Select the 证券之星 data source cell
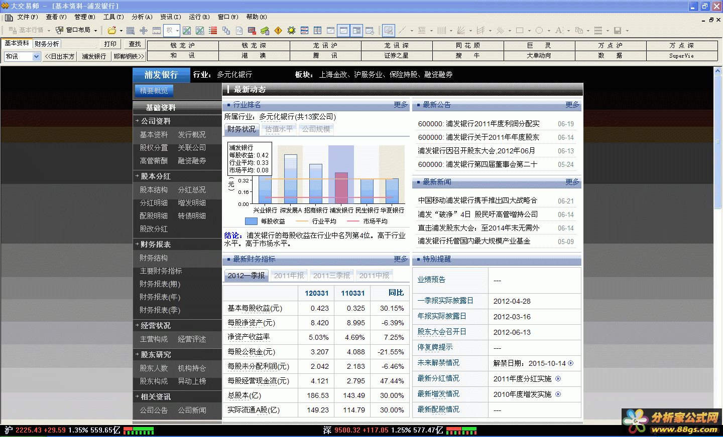This screenshot has height=437, width=723. click(x=397, y=56)
